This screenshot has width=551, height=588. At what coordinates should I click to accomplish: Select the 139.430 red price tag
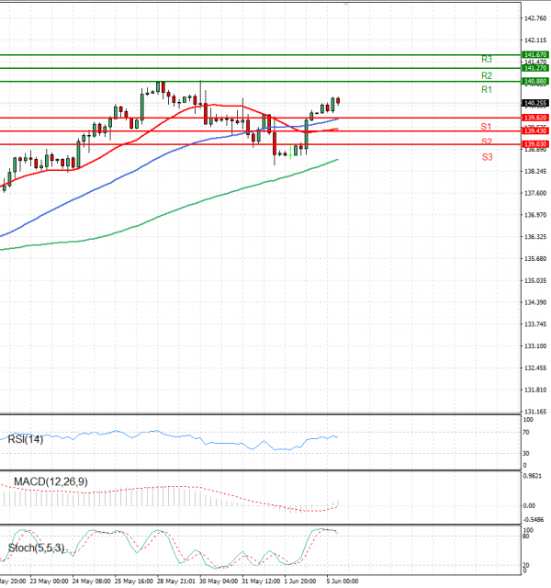click(x=534, y=131)
